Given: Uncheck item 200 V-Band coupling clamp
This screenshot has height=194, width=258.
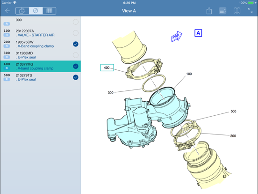Looking at the screenshot, I should (x=76, y=44).
